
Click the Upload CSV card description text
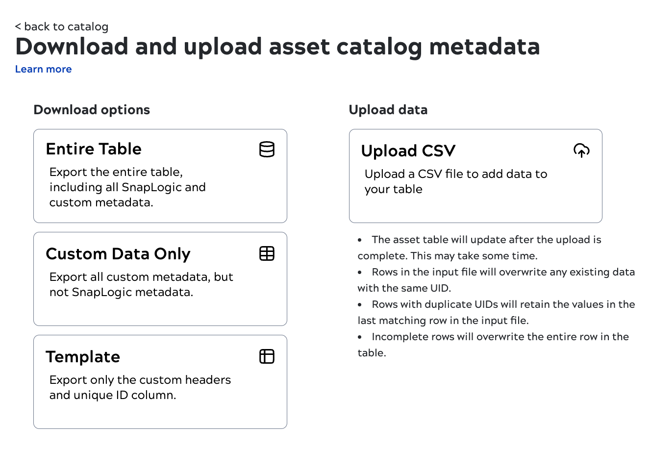point(456,181)
